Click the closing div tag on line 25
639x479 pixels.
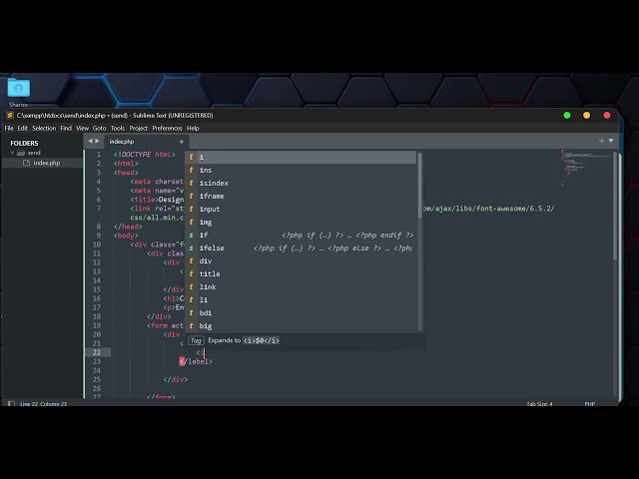(176, 379)
